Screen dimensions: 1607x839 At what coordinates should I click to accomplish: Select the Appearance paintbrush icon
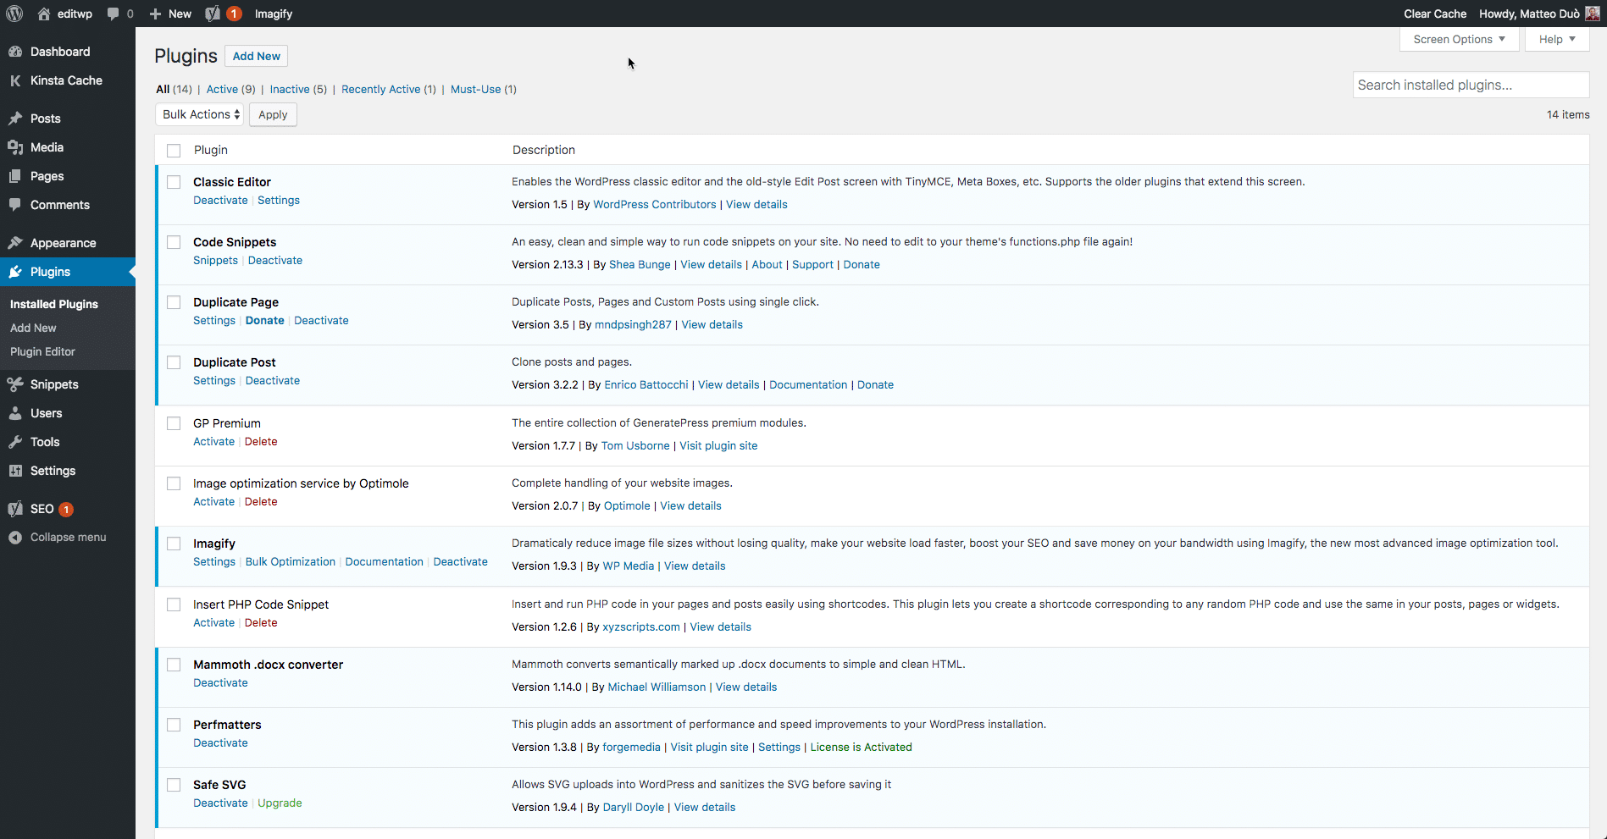coord(16,242)
